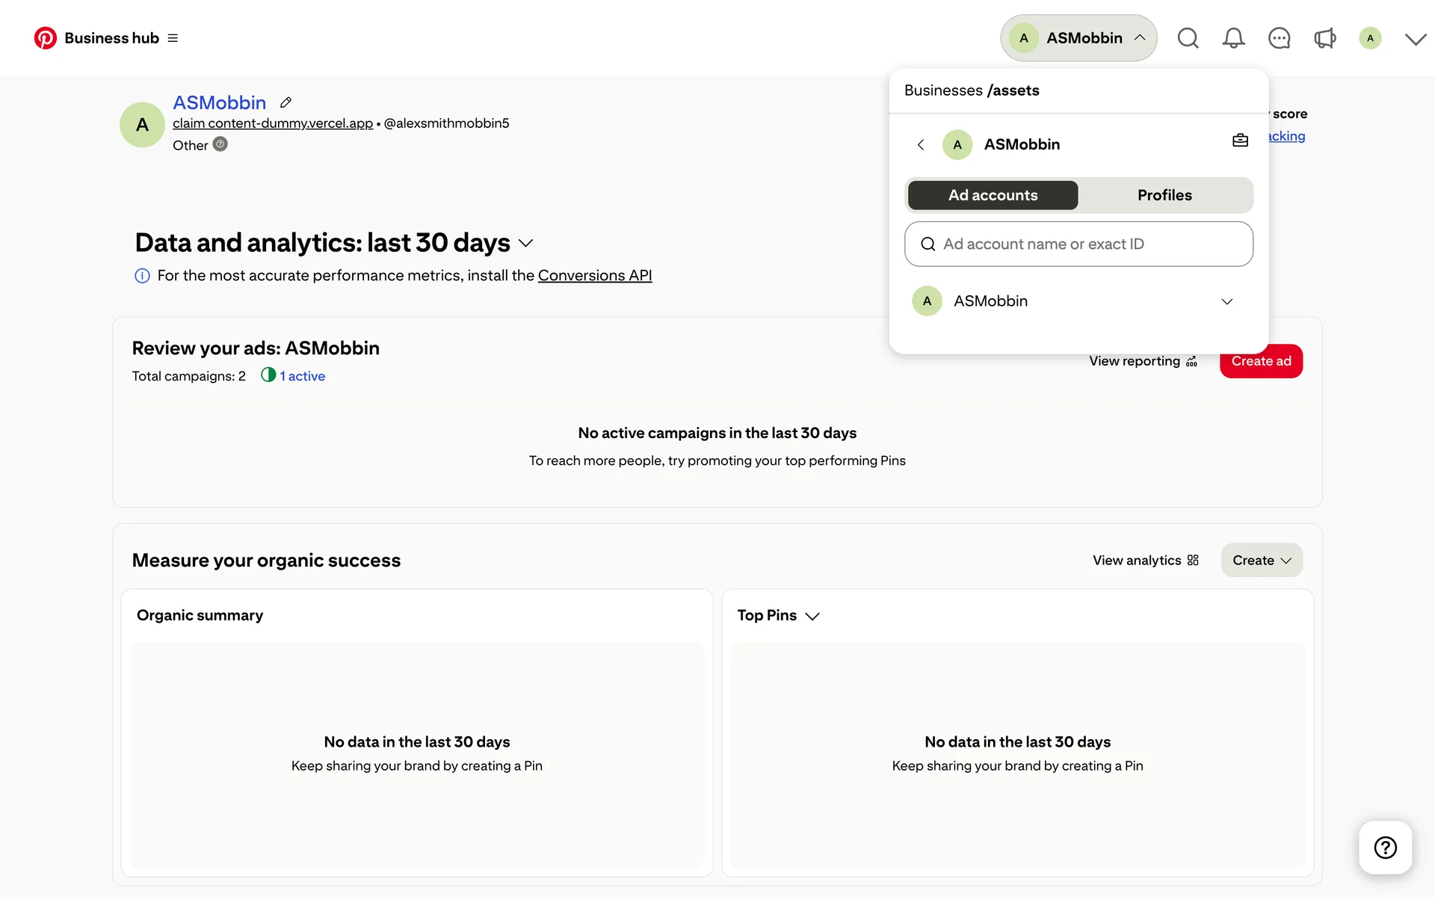Click the Pinterest logo icon

coord(46,38)
